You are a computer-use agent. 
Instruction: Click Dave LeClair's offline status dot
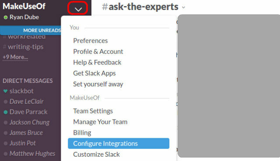(x=6, y=102)
